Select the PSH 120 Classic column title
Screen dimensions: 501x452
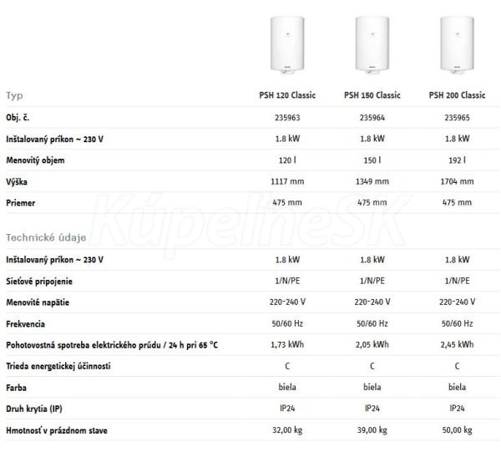(287, 95)
